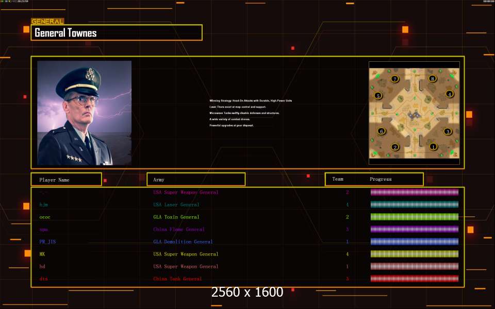Click team number in MK's row
This screenshot has width=495, height=309.
click(x=347, y=254)
